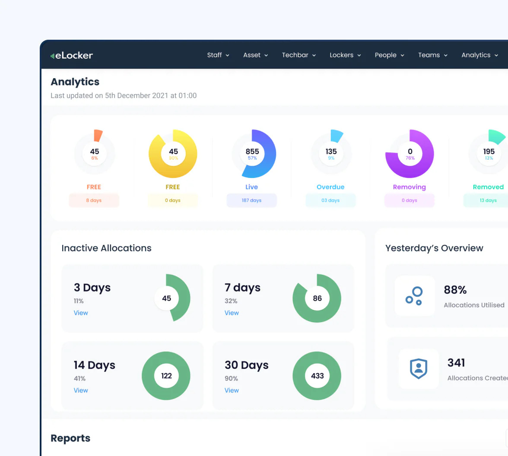Image resolution: width=508 pixels, height=456 pixels.
Task: Click the 14 Days donut showing 122
Action: coord(166,376)
